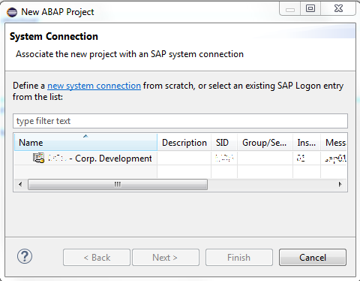Sort by the Description column header
360x281 pixels.
(184, 142)
